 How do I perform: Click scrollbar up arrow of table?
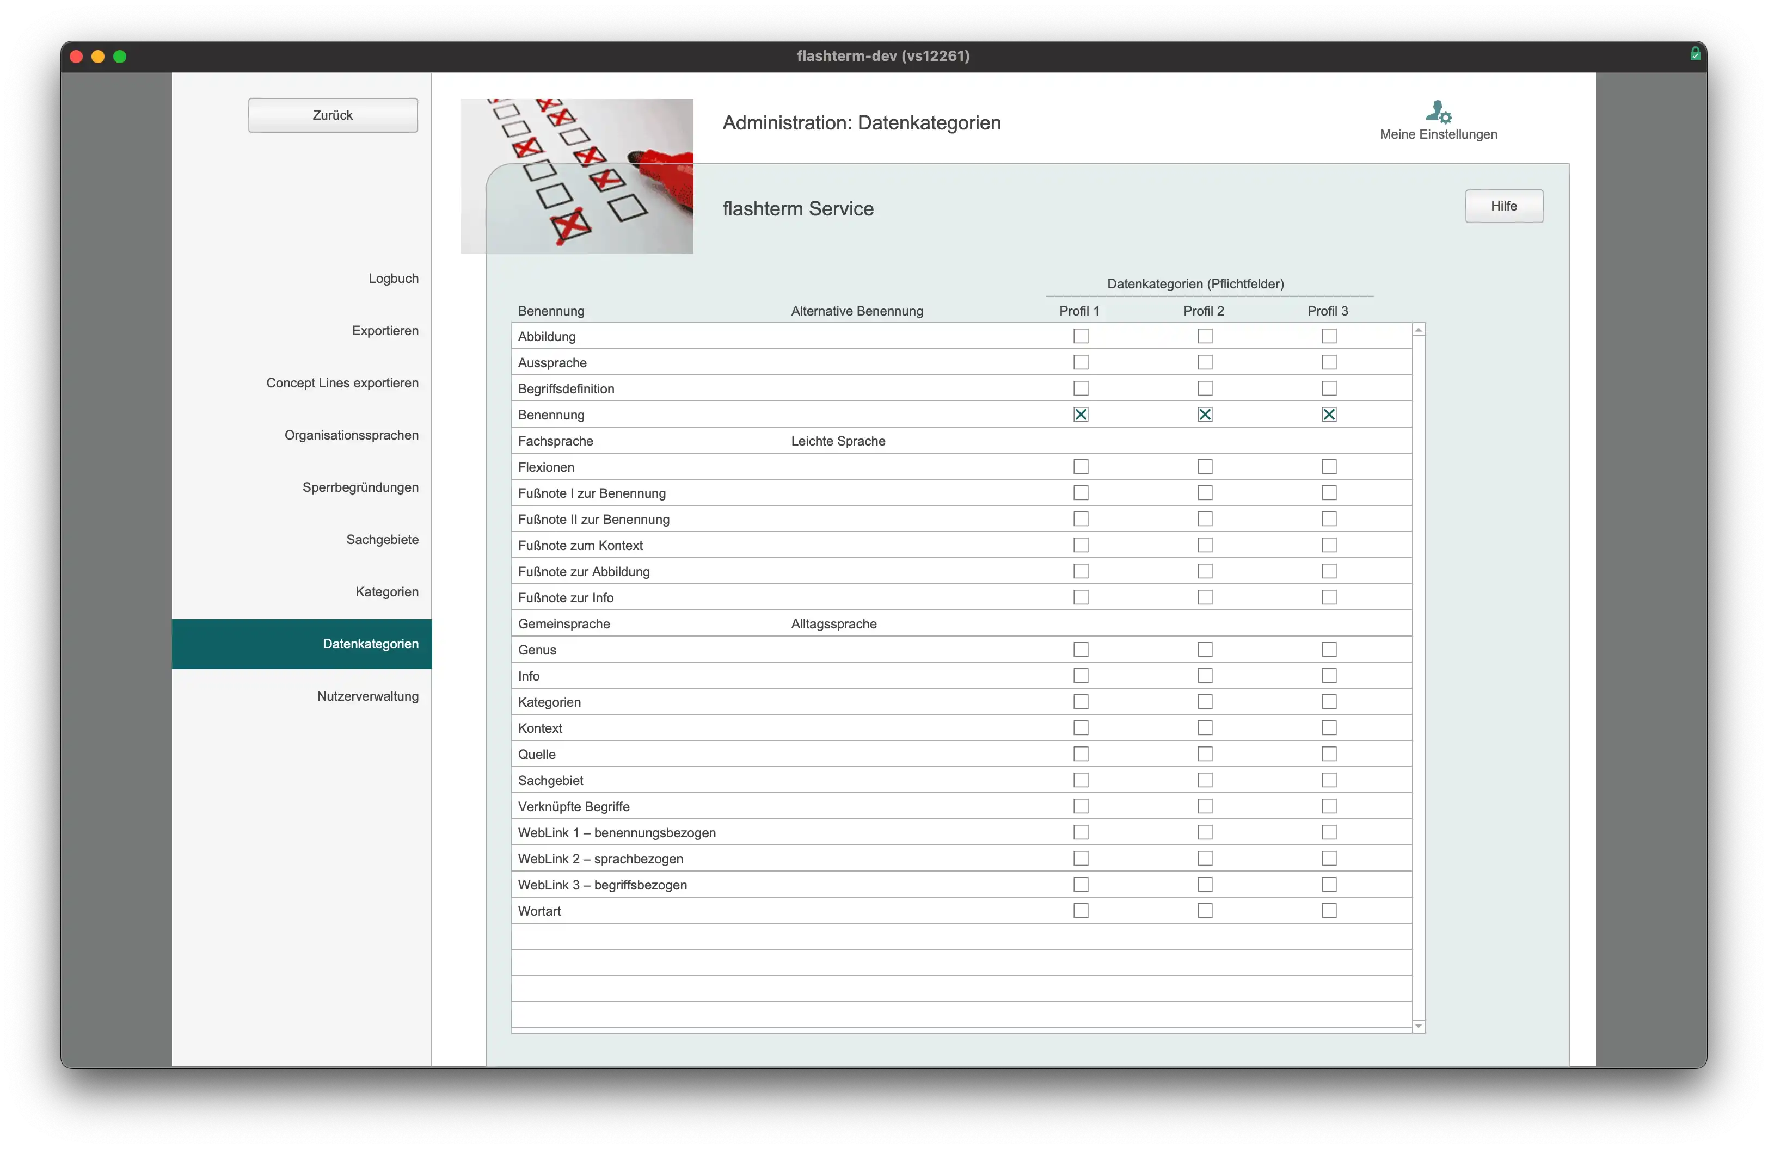1419,330
